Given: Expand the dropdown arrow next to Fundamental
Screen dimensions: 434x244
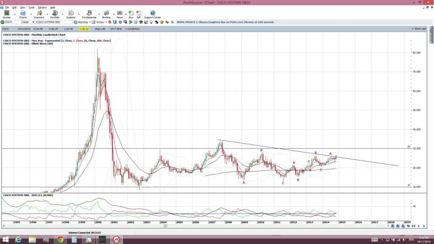Looking at the screenshot, I should [x=99, y=14].
